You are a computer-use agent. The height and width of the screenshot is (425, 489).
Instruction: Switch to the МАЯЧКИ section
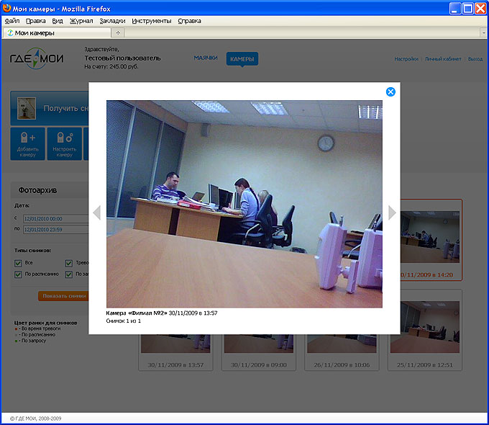coord(206,58)
